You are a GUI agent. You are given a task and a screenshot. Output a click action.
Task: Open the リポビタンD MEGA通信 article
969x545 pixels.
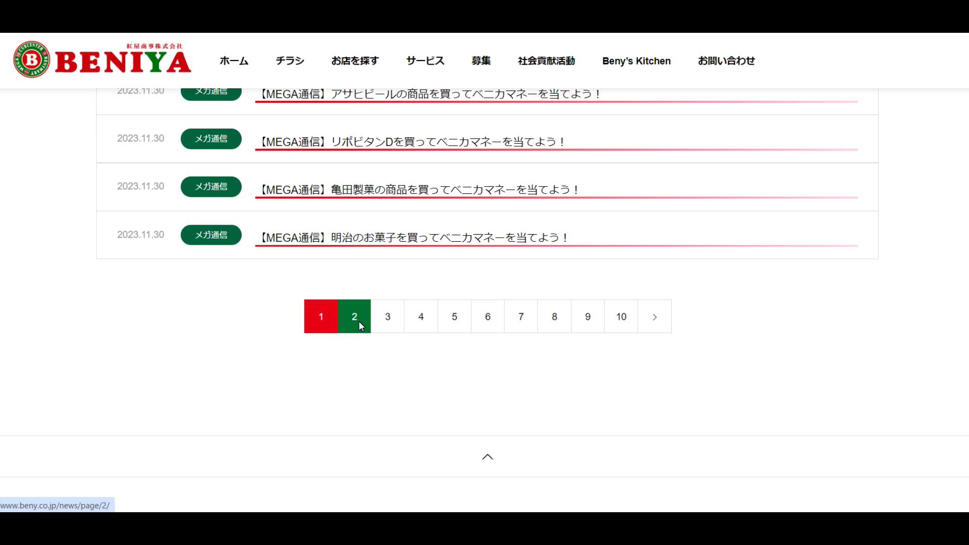[x=412, y=142]
